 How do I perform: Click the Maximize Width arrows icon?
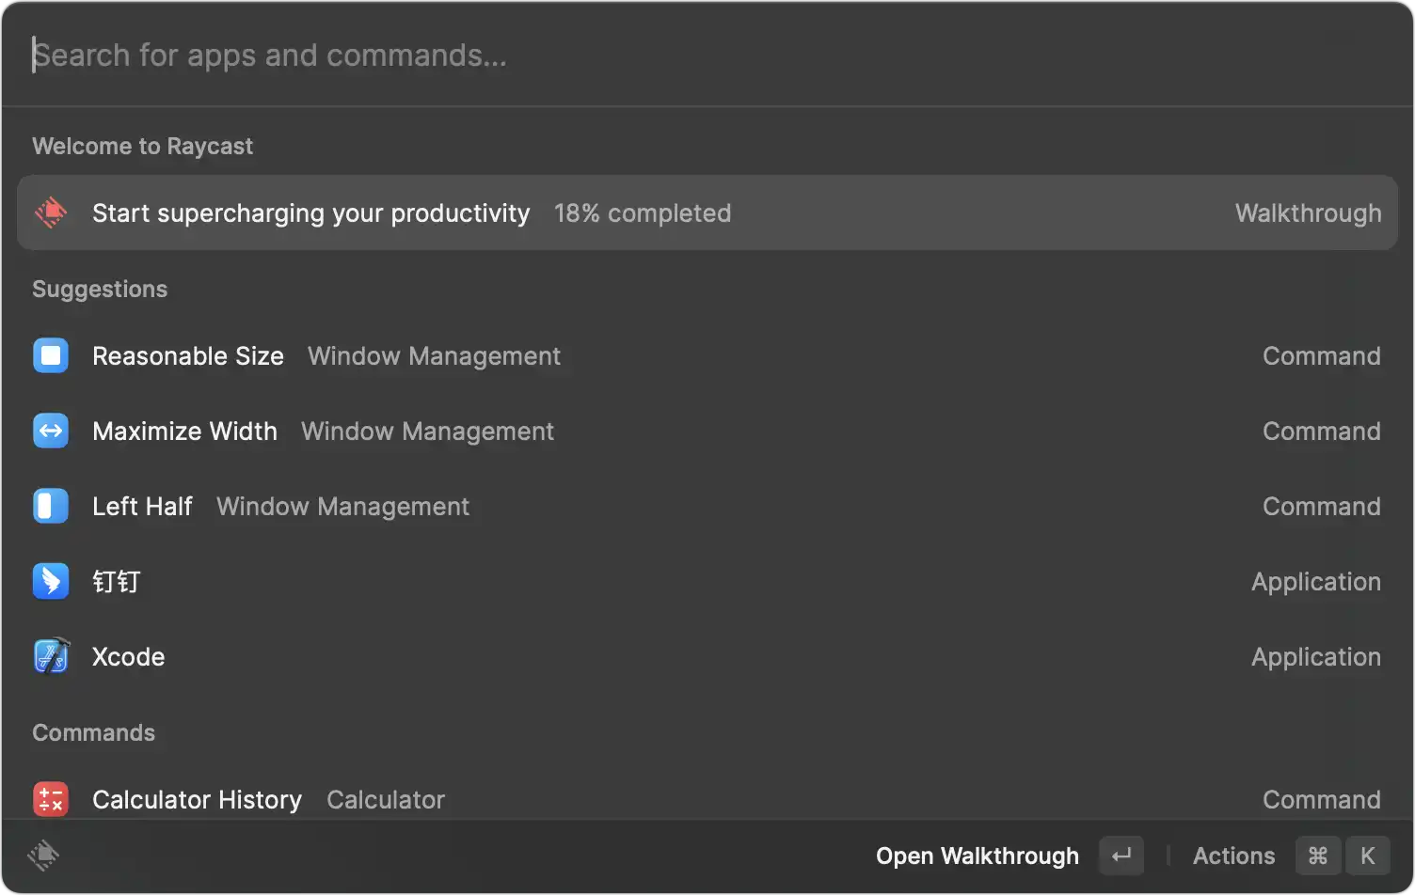click(51, 432)
